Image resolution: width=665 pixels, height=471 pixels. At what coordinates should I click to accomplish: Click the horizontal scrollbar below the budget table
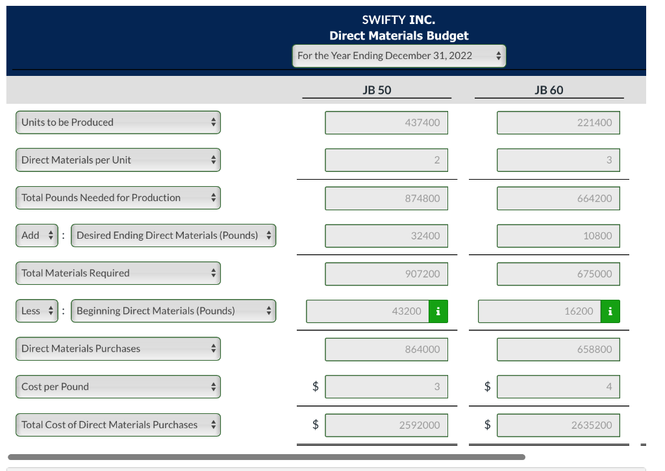coord(266,457)
